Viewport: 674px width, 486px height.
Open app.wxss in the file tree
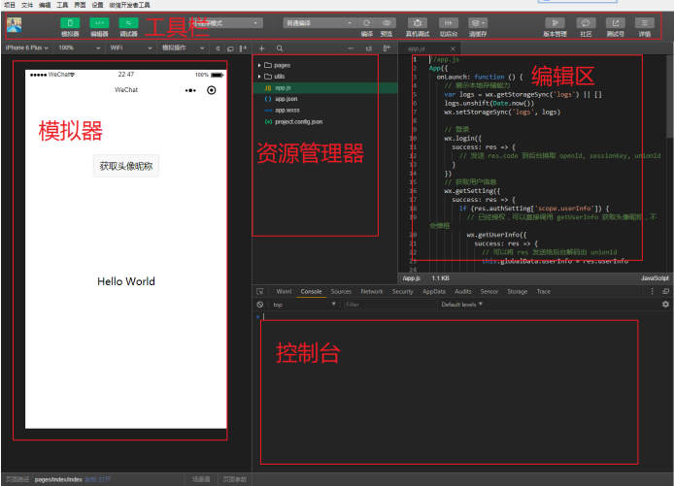(x=287, y=111)
